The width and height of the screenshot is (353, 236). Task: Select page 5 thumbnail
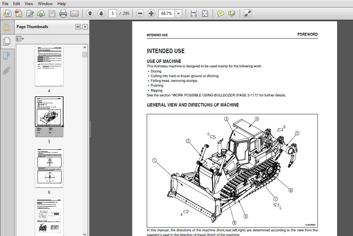49,117
